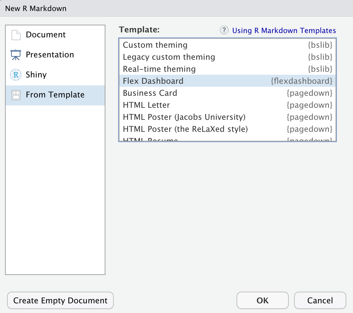Select the Custom theming template
353x313 pixels.
click(155, 45)
